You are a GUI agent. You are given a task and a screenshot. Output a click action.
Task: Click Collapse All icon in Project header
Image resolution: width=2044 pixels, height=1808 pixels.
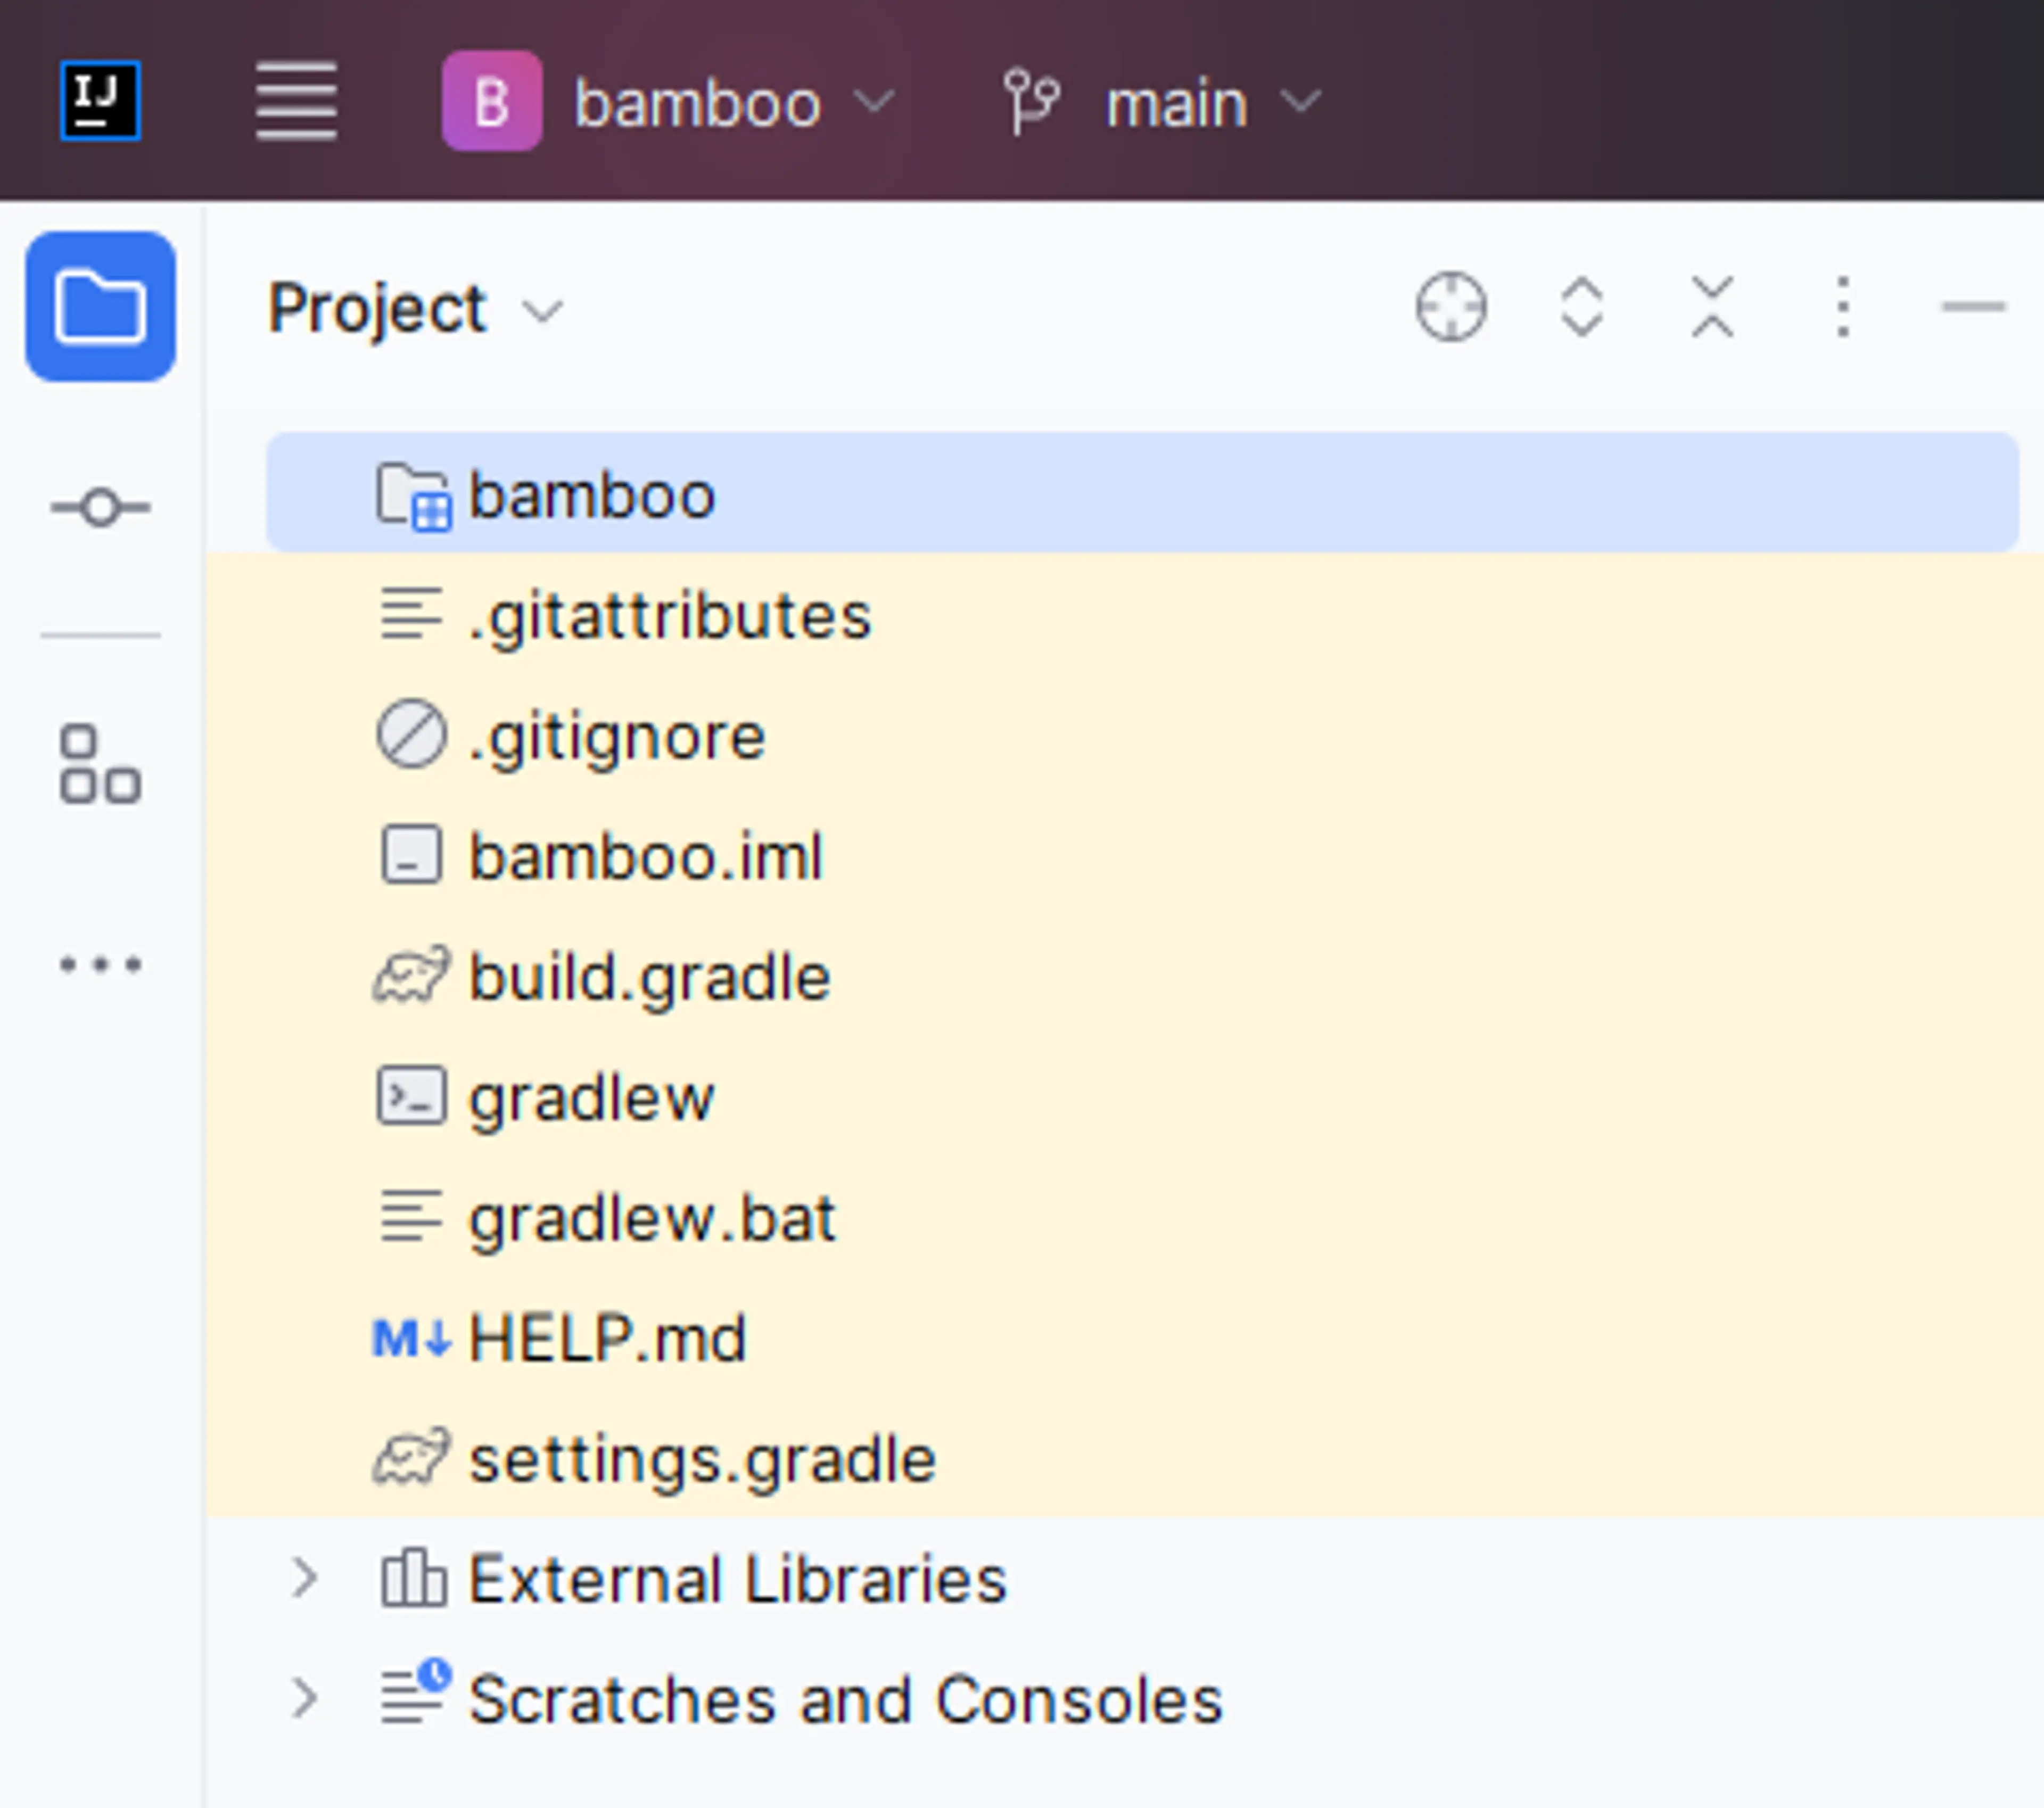click(1712, 307)
